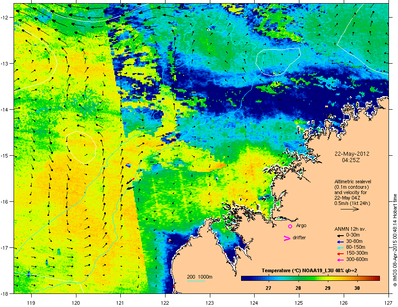Click the colorbar tick label 30

pos(357,288)
